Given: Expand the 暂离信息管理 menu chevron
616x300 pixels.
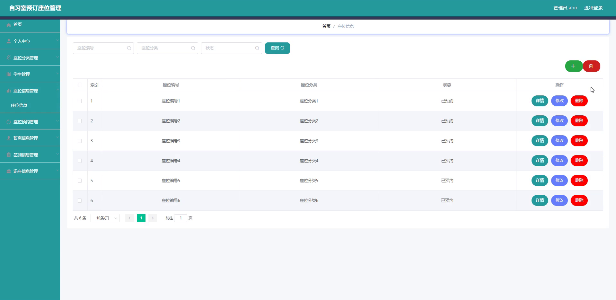Looking at the screenshot, I should coord(57,137).
